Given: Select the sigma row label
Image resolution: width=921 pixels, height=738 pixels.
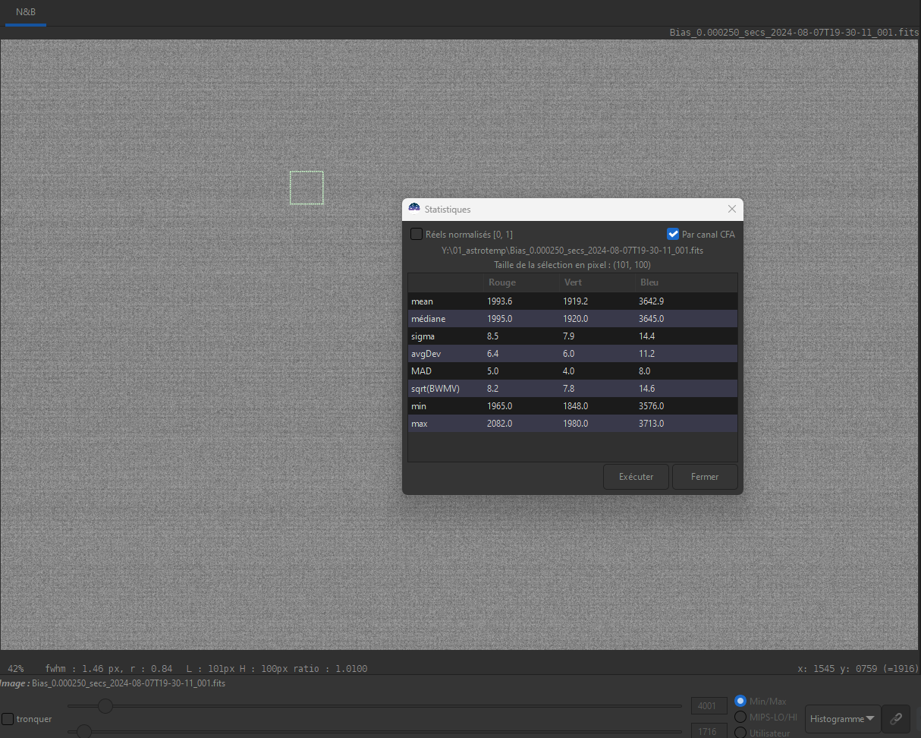Looking at the screenshot, I should pyautogui.click(x=423, y=336).
